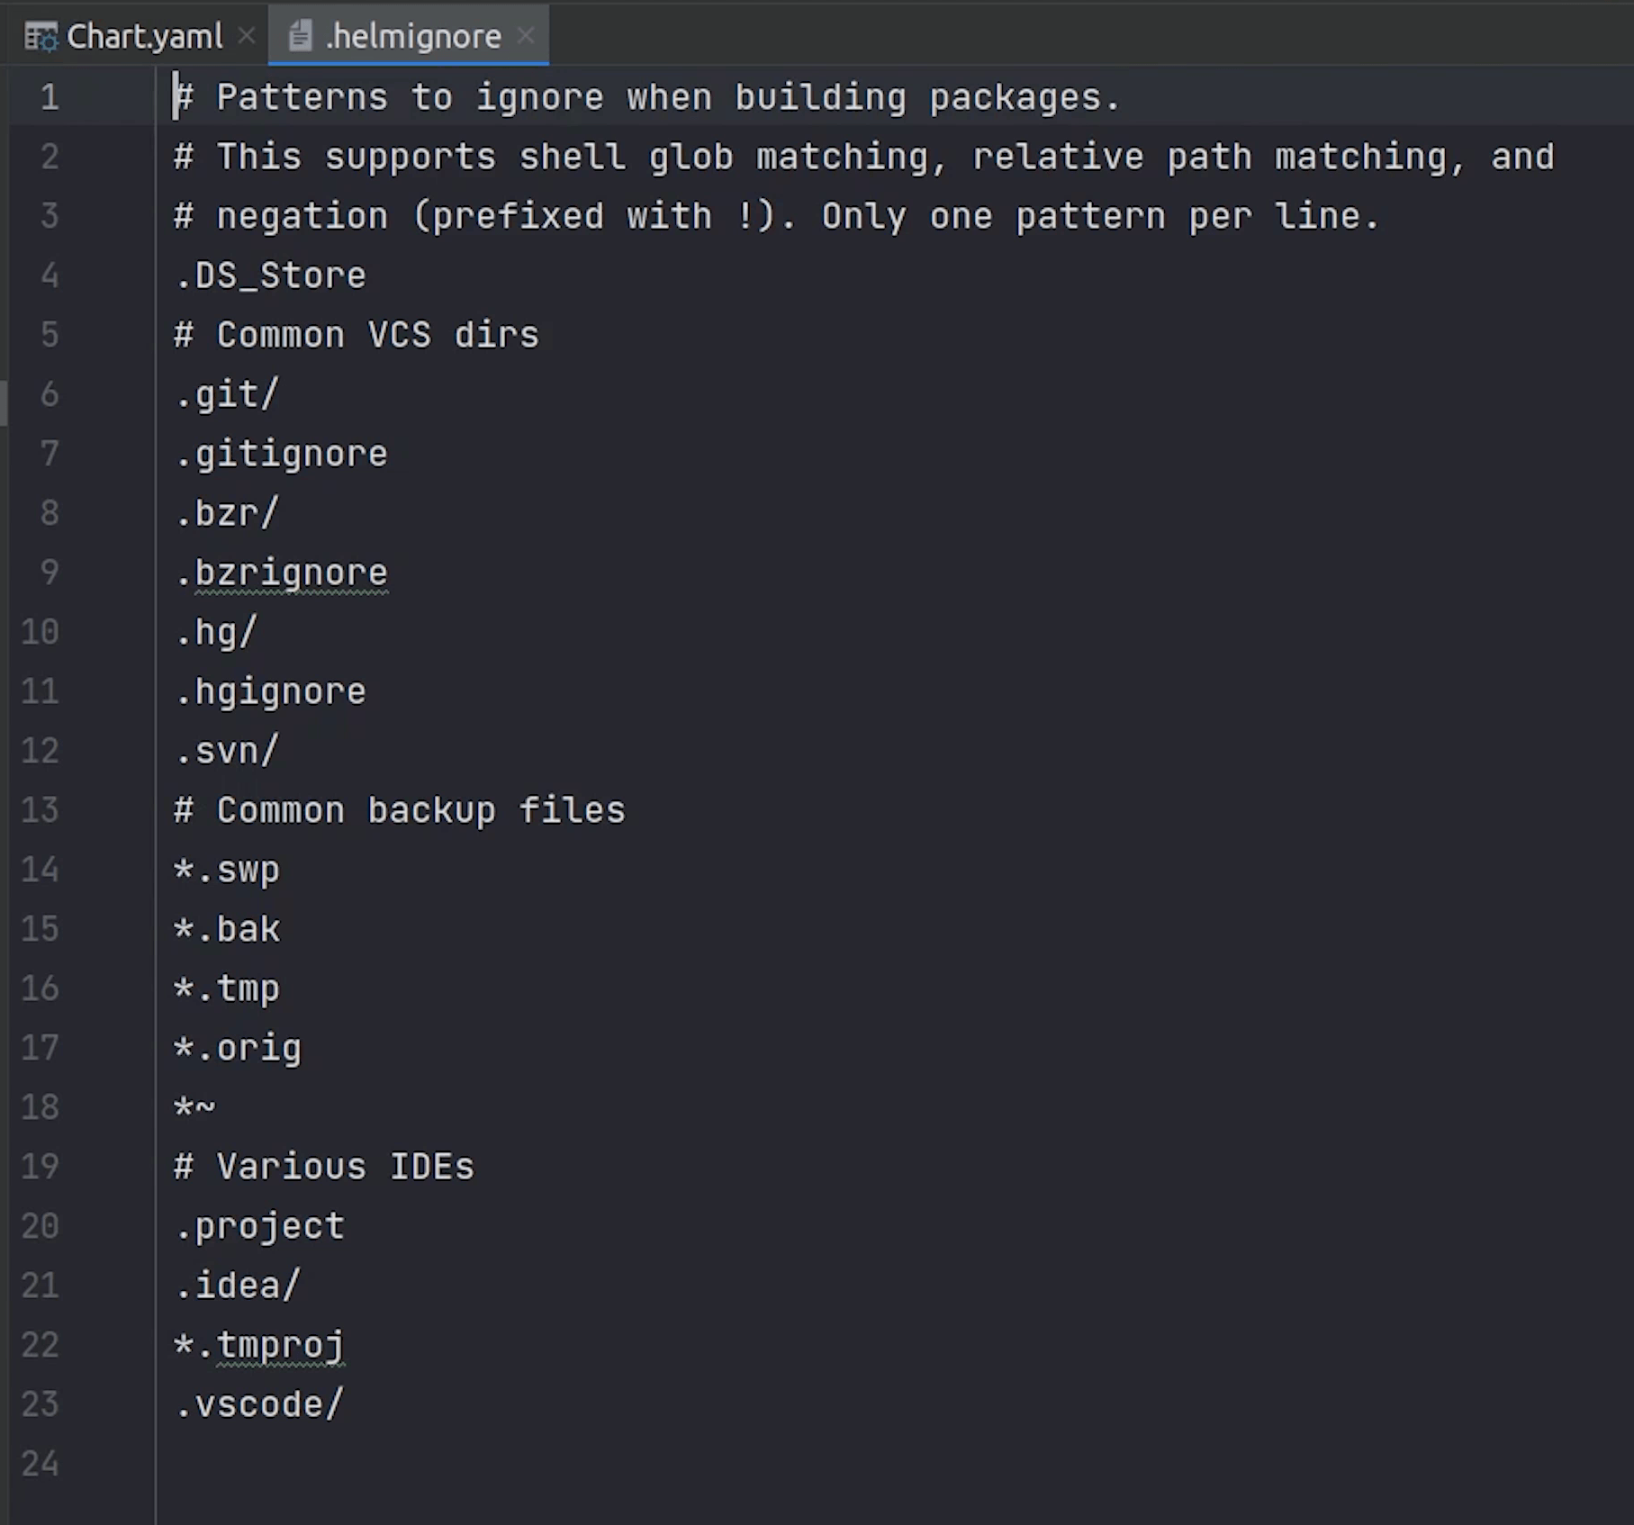Click the "# Various IDEs" comment

(x=324, y=1167)
